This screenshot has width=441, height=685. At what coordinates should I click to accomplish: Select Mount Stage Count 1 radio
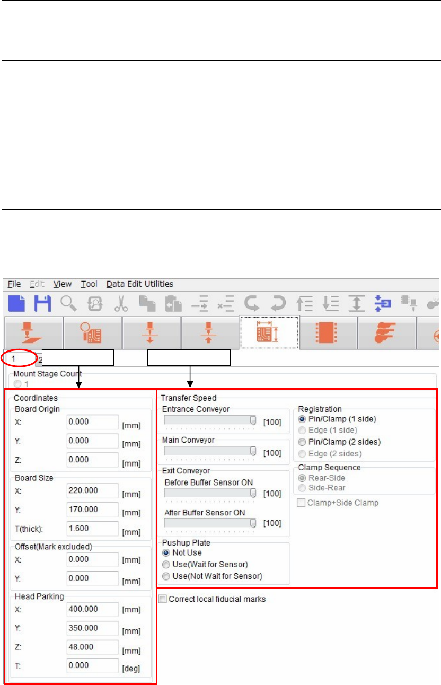point(21,383)
